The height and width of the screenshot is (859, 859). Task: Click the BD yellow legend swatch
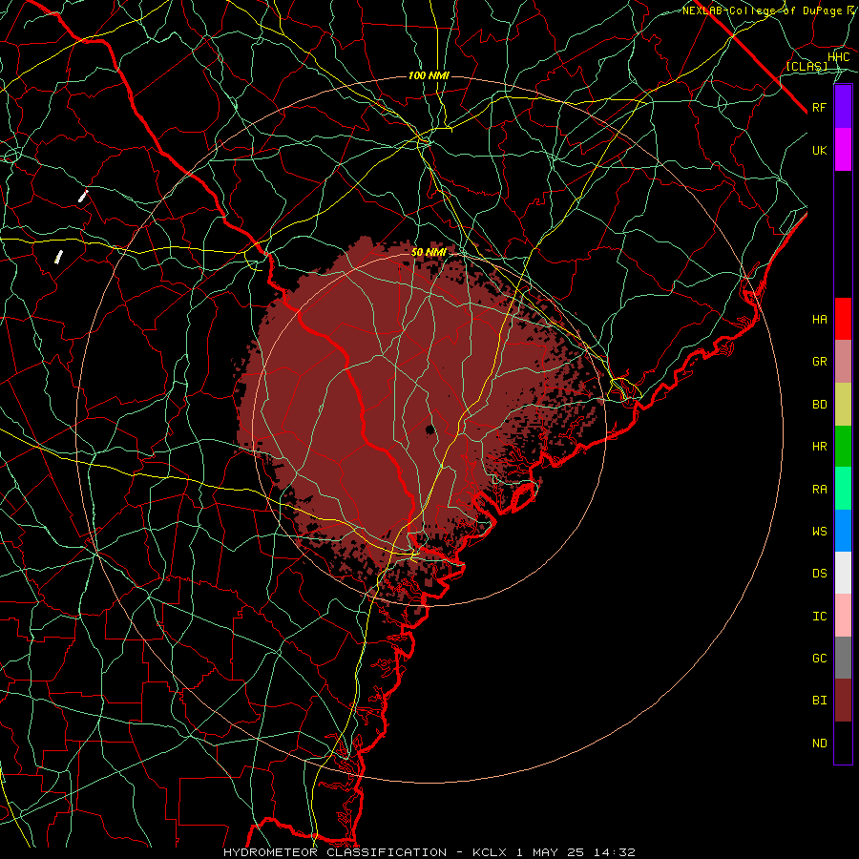843,405
